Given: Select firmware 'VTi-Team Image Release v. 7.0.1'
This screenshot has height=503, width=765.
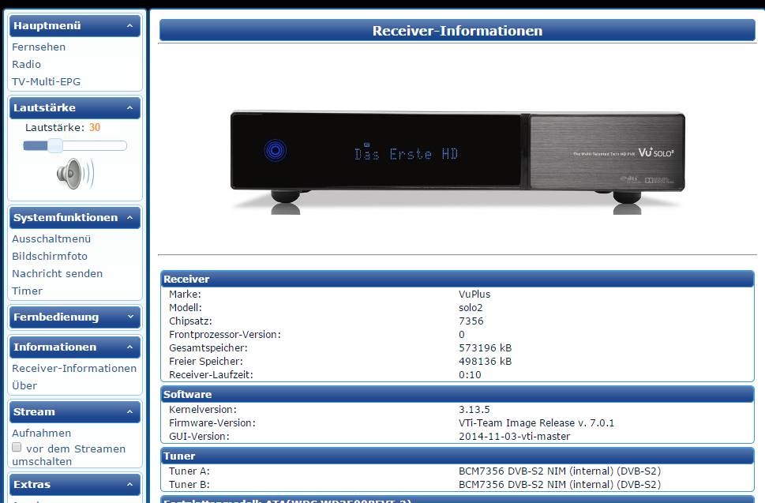Looking at the screenshot, I should pyautogui.click(x=536, y=423).
